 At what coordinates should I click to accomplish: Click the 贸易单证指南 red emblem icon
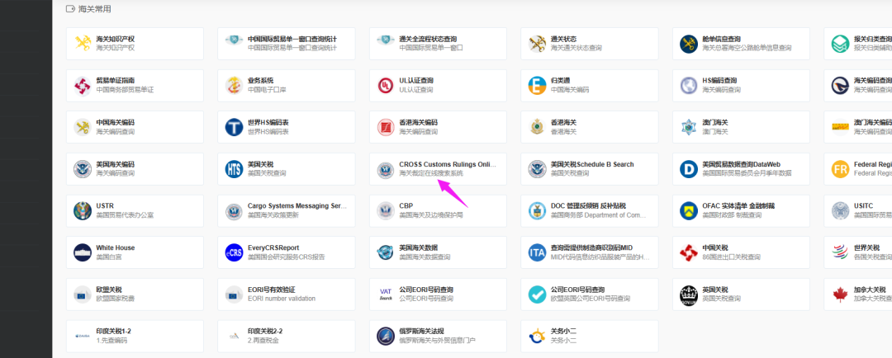click(x=83, y=86)
